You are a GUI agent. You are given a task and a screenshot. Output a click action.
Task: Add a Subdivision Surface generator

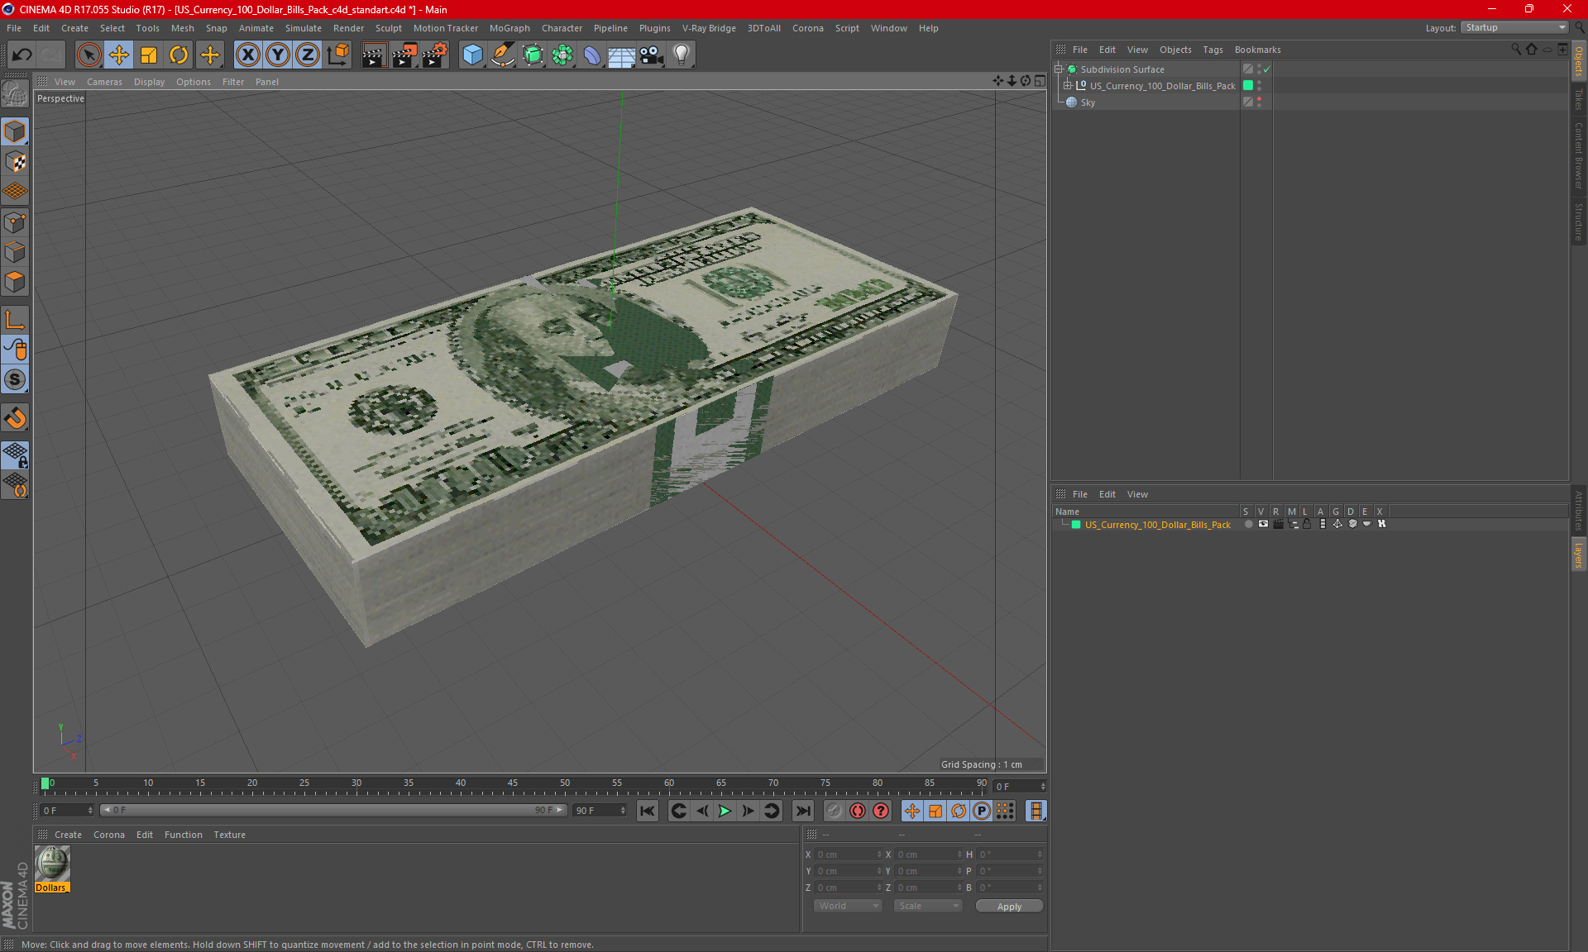click(533, 55)
